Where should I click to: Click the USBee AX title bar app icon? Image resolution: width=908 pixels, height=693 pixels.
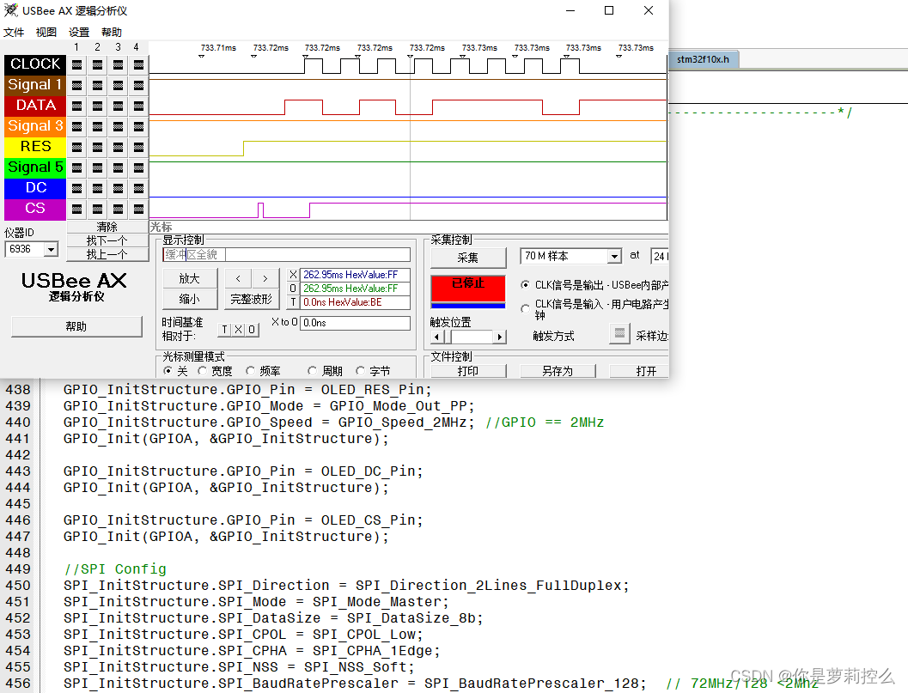pyautogui.click(x=10, y=10)
